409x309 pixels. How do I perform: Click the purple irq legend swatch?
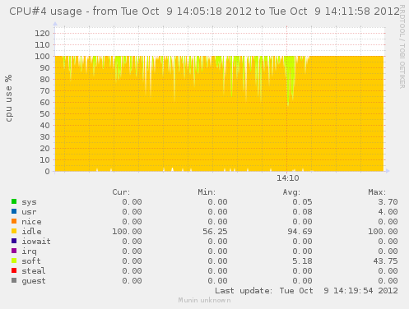pyautogui.click(x=14, y=251)
